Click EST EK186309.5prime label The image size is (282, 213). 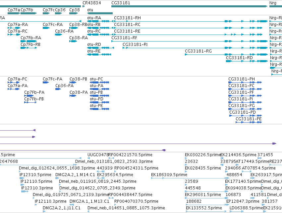pyautogui.click(x=169, y=175)
